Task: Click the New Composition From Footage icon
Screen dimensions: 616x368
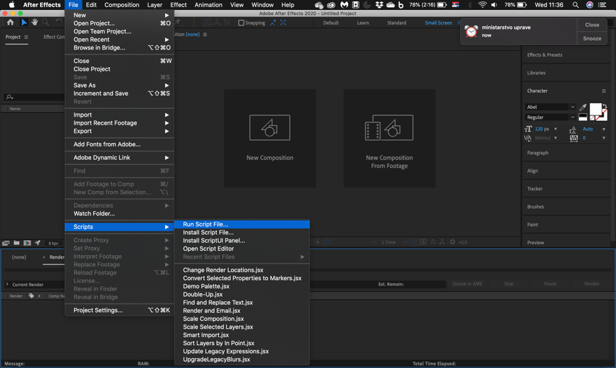Action: click(x=389, y=128)
